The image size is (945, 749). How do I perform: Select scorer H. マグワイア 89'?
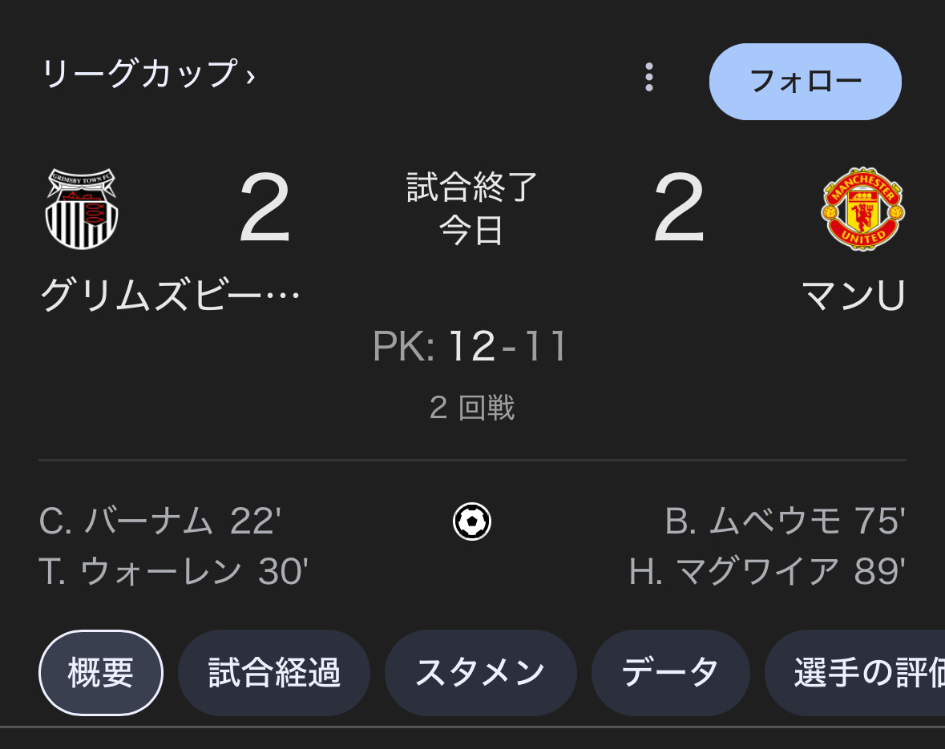(766, 571)
